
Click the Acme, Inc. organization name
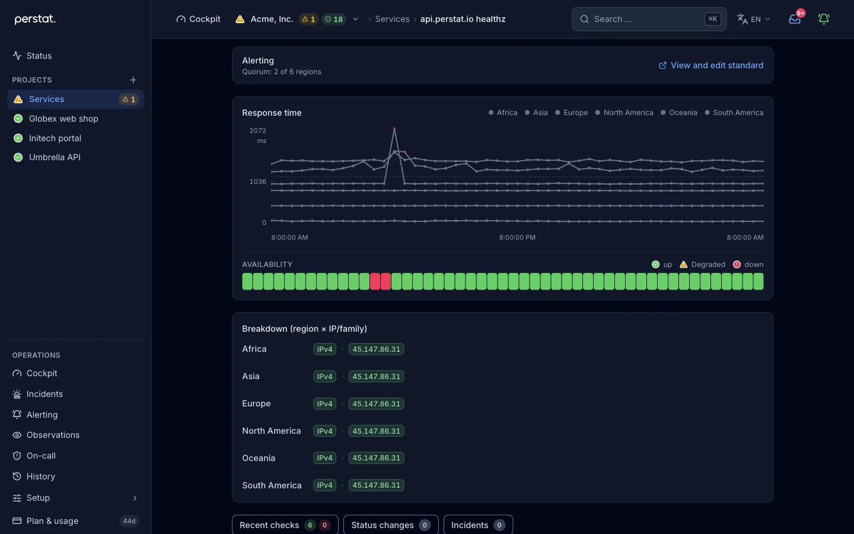272,19
